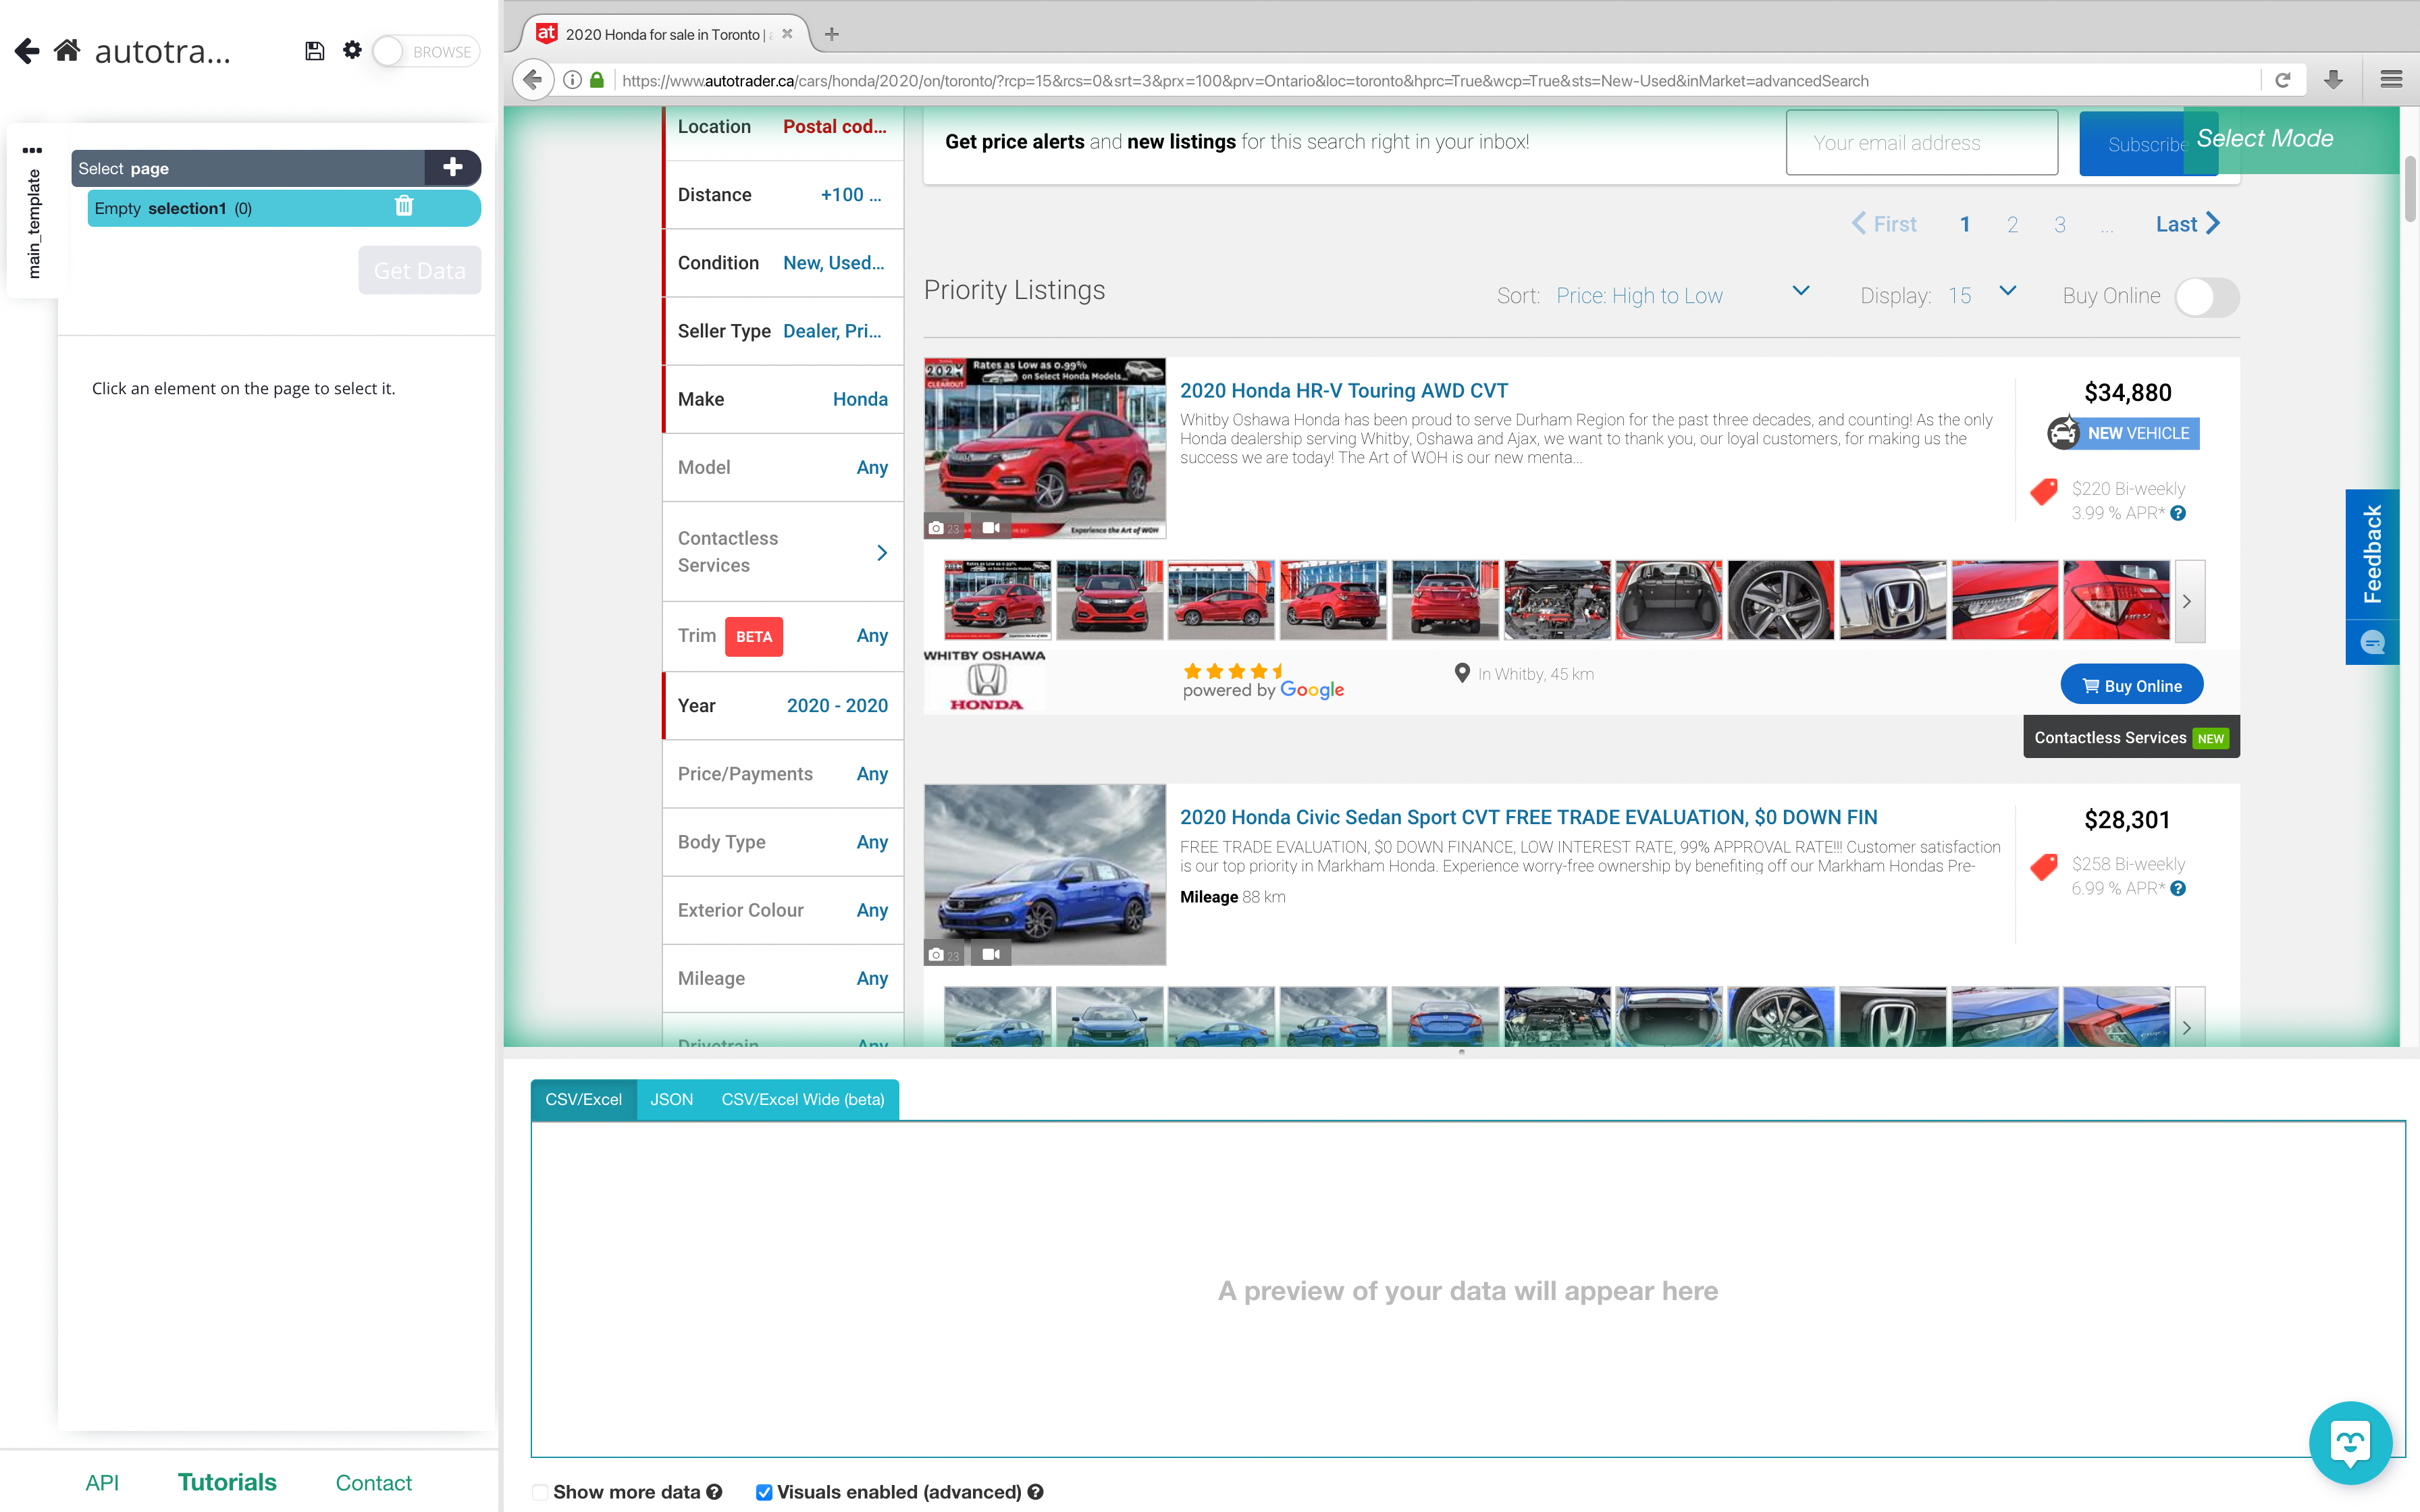The width and height of the screenshot is (2420, 1512).
Task: Click the blue Civic main photo
Action: point(1044,874)
